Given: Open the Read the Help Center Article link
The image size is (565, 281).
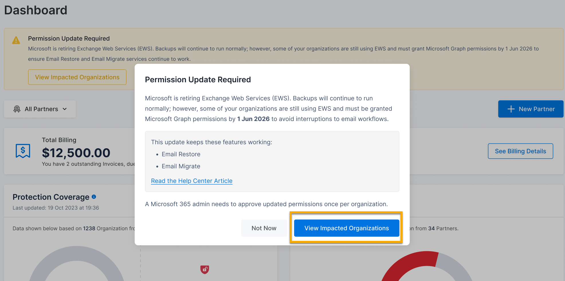Looking at the screenshot, I should (192, 181).
